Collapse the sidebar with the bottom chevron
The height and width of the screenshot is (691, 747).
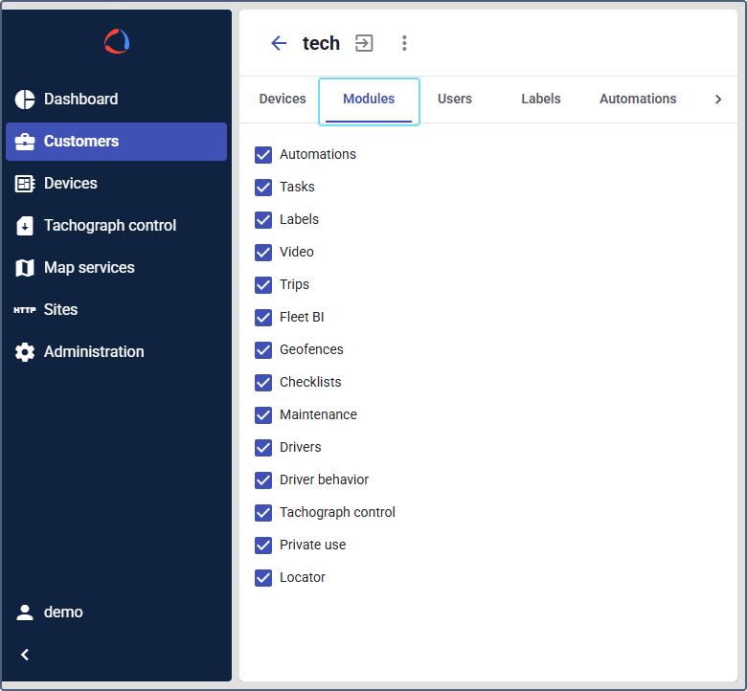[25, 655]
